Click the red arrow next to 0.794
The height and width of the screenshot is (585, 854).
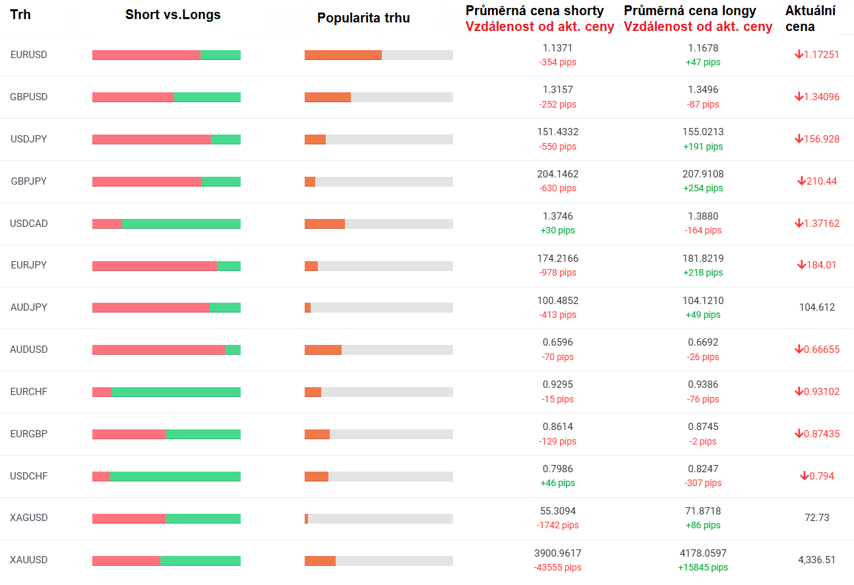click(x=804, y=476)
